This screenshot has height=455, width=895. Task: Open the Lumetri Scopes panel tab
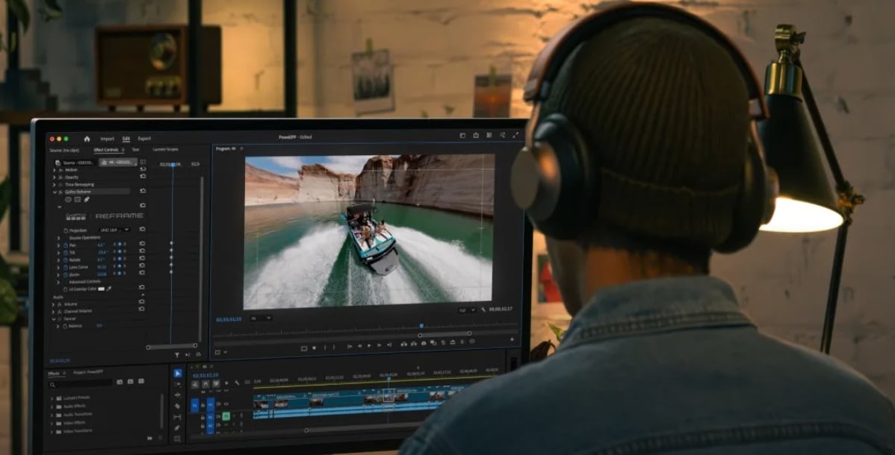(166, 149)
